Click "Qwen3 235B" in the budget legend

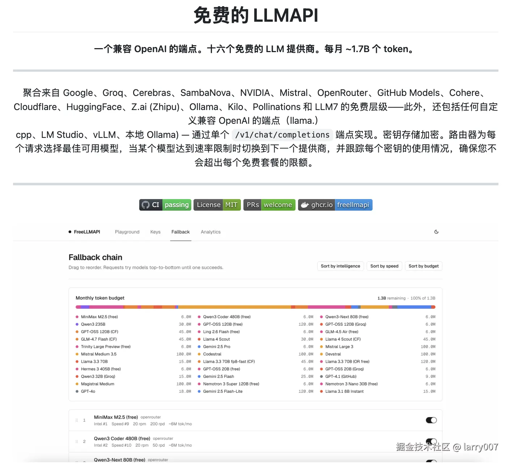pos(93,324)
